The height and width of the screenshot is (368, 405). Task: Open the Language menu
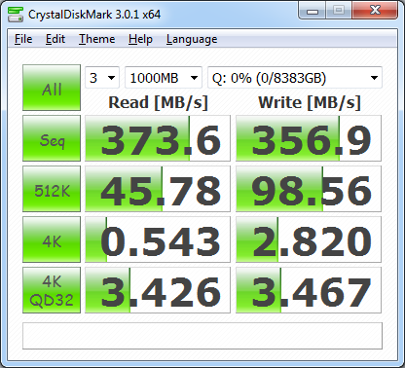(192, 39)
